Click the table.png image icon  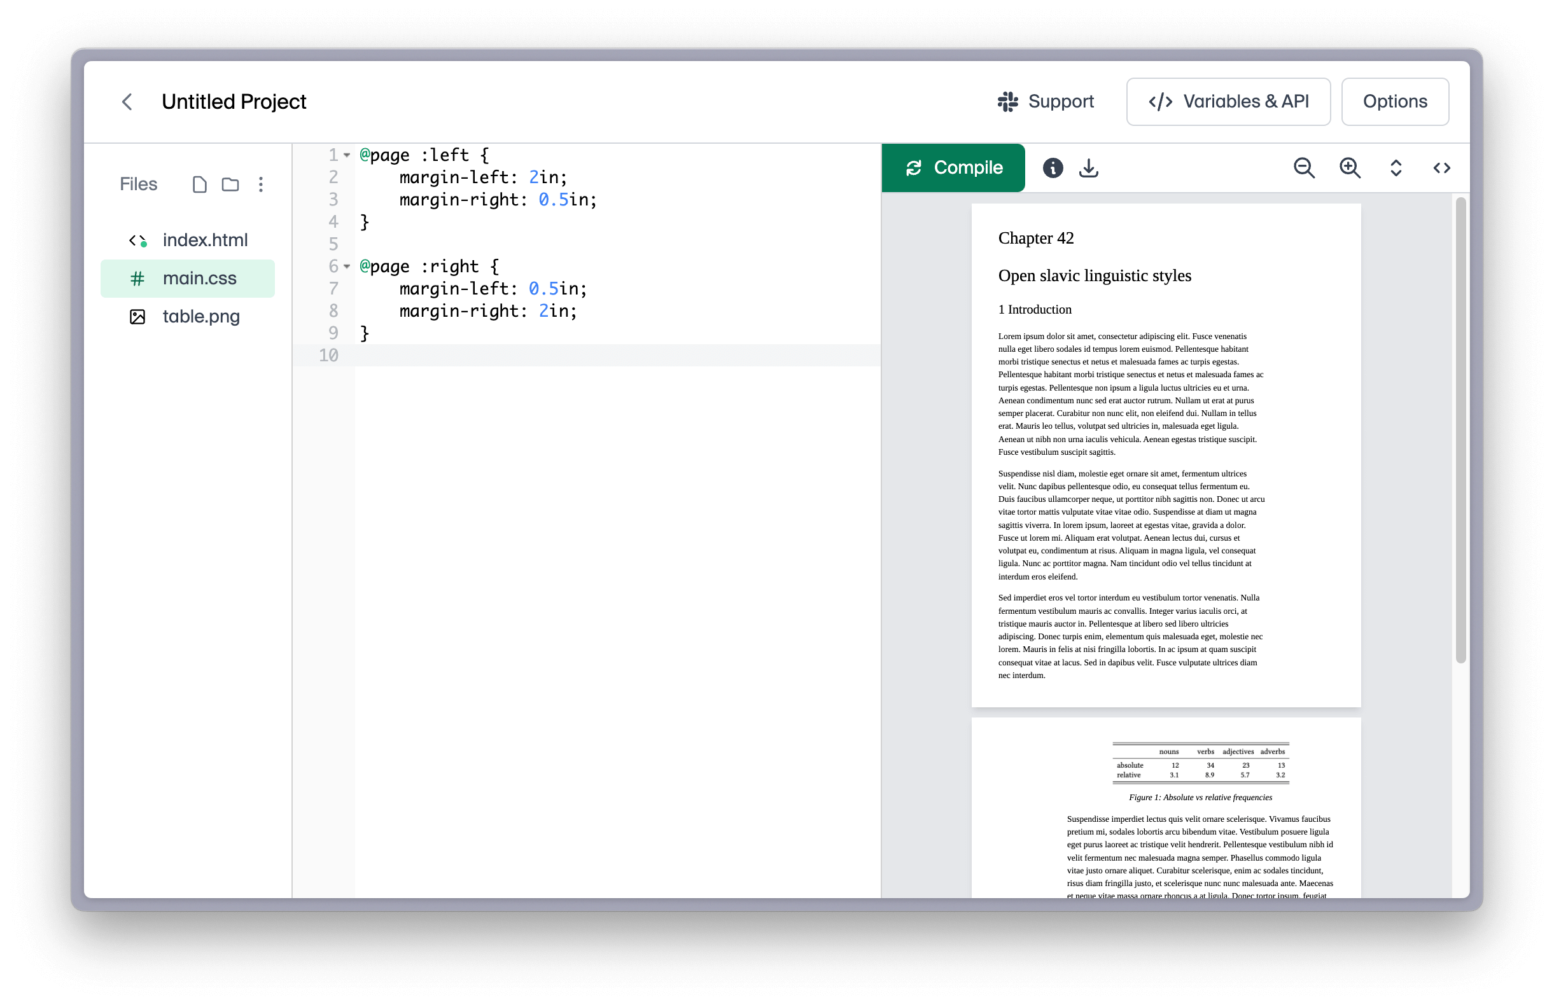[x=137, y=317]
